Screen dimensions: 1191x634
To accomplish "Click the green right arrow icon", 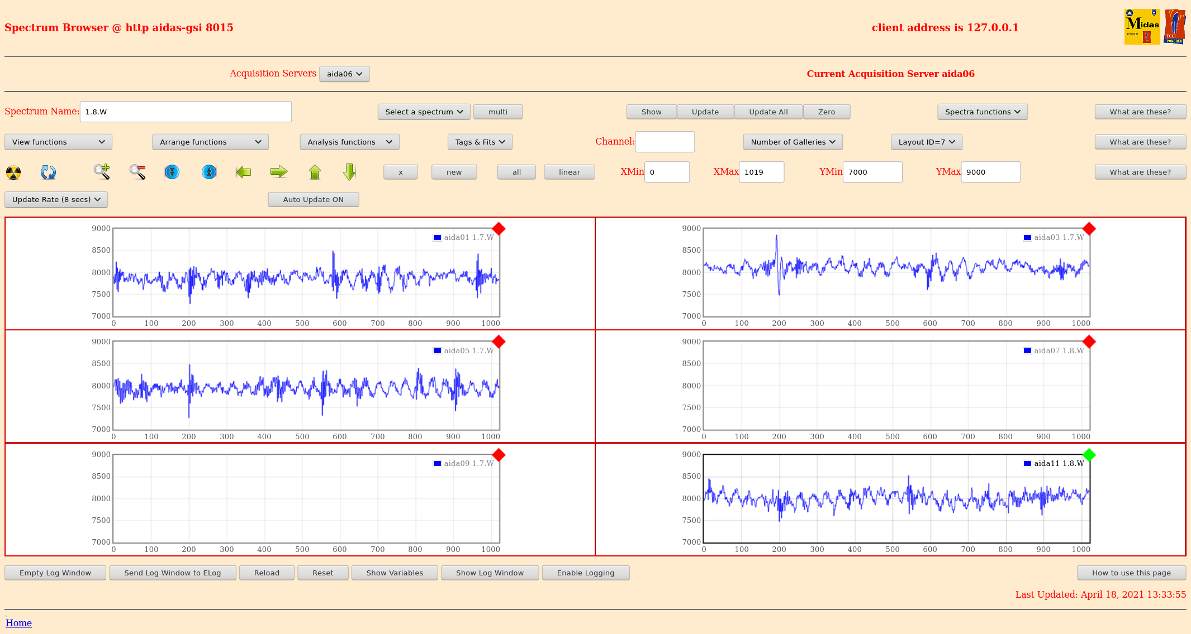I will tap(278, 172).
